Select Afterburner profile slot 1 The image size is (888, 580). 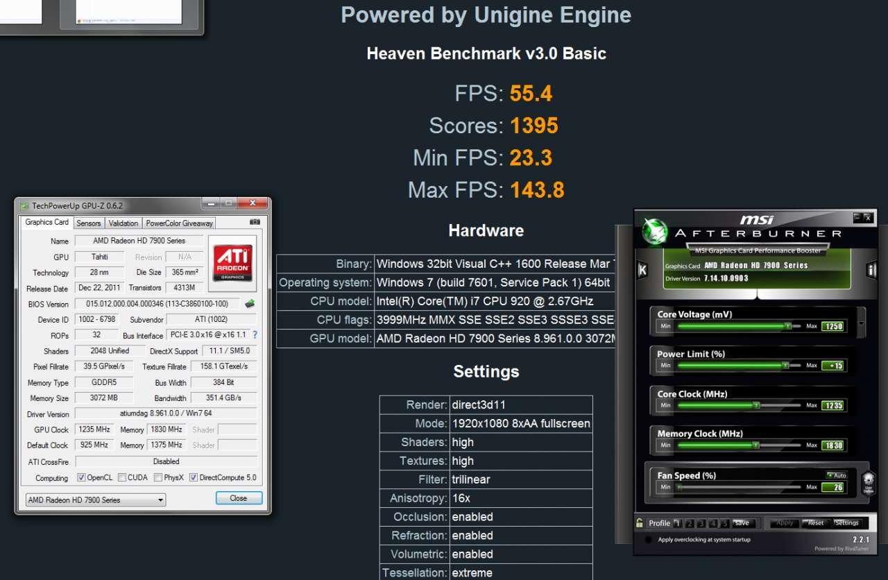pyautogui.click(x=678, y=523)
